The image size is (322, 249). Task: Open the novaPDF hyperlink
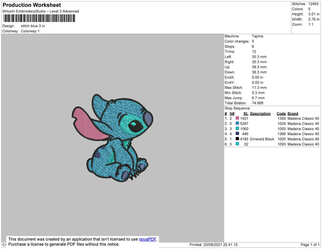[x=148, y=239]
